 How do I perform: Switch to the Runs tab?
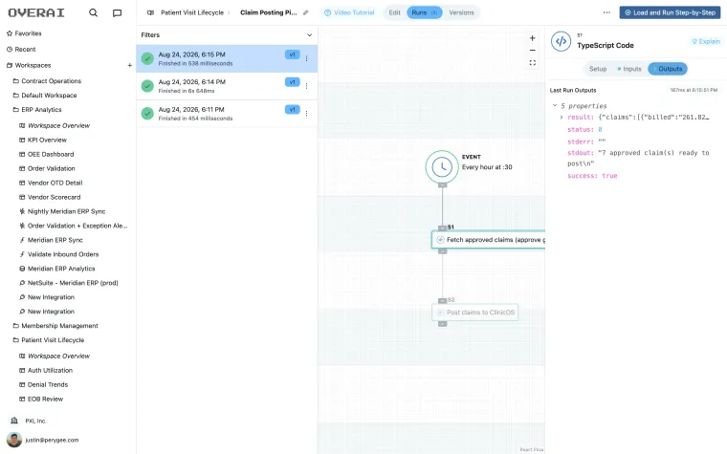(x=424, y=12)
